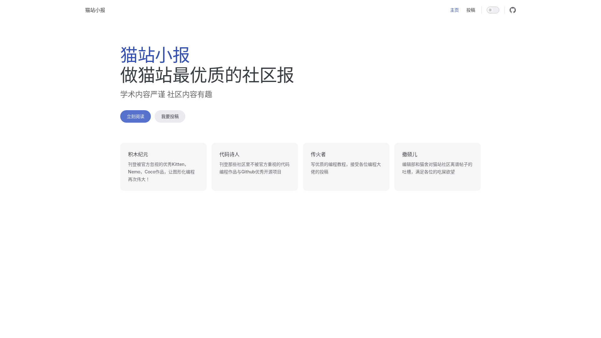Toggle the dark mode appearance switch
This screenshot has width=601, height=338.
tap(493, 10)
